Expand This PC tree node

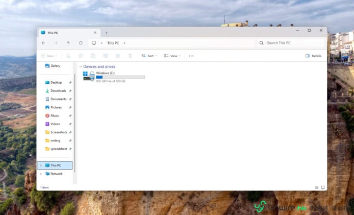[41, 165]
